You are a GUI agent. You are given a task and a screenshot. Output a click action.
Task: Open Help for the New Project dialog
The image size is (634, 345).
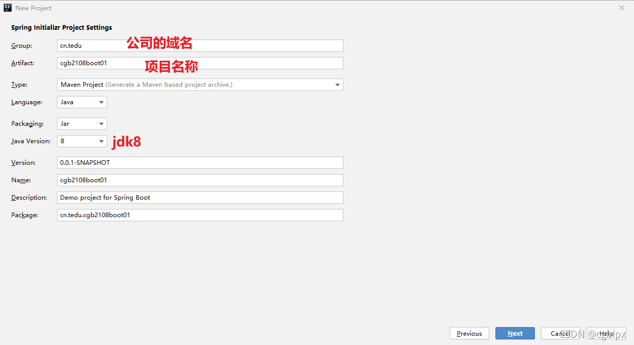[x=606, y=333]
